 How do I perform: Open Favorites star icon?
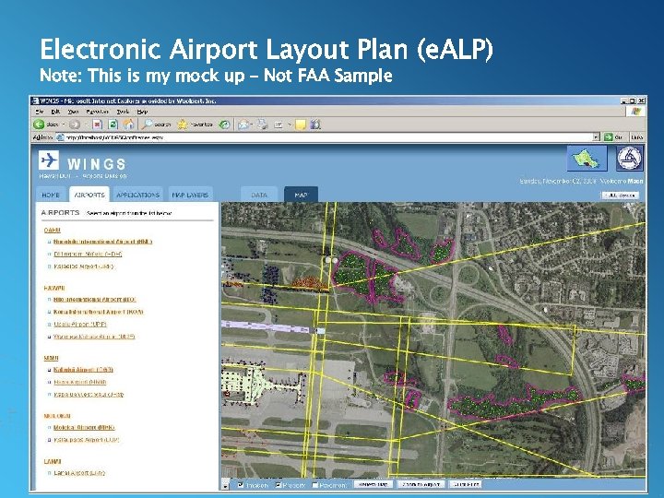point(183,125)
